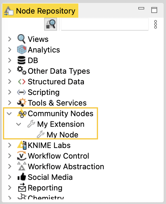Collapse the My Extension folder
Image resolution: width=166 pixels, height=204 pixels.
tap(19, 124)
